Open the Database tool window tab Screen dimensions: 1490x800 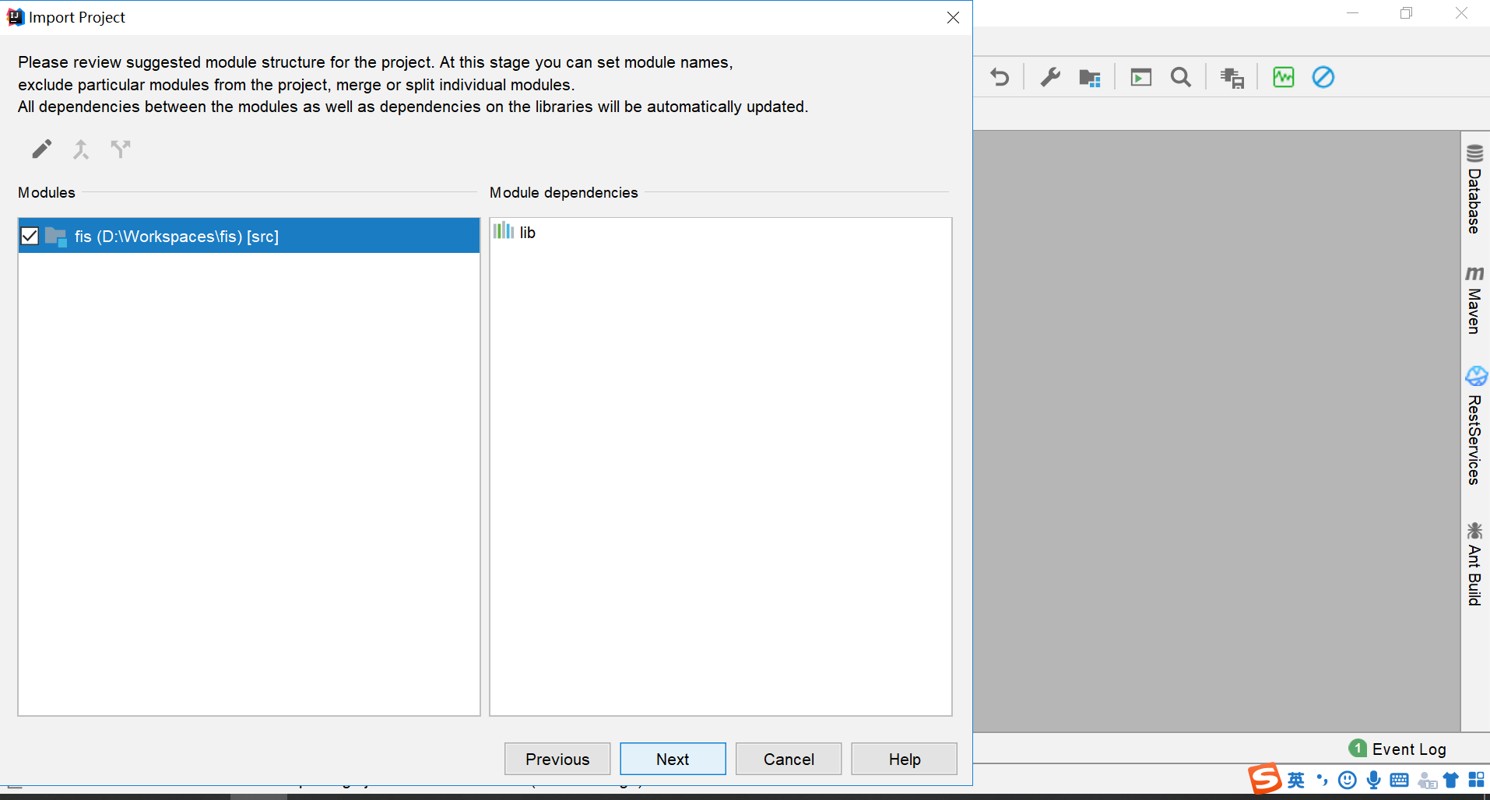[1474, 189]
